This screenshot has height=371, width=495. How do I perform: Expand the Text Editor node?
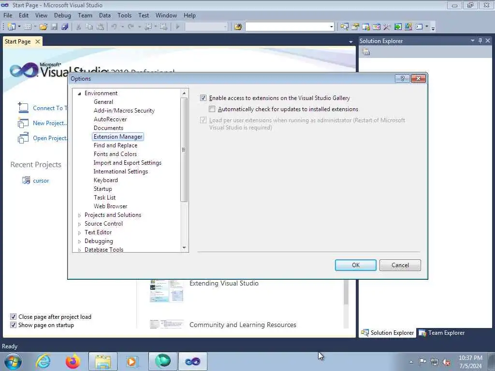[x=79, y=233]
